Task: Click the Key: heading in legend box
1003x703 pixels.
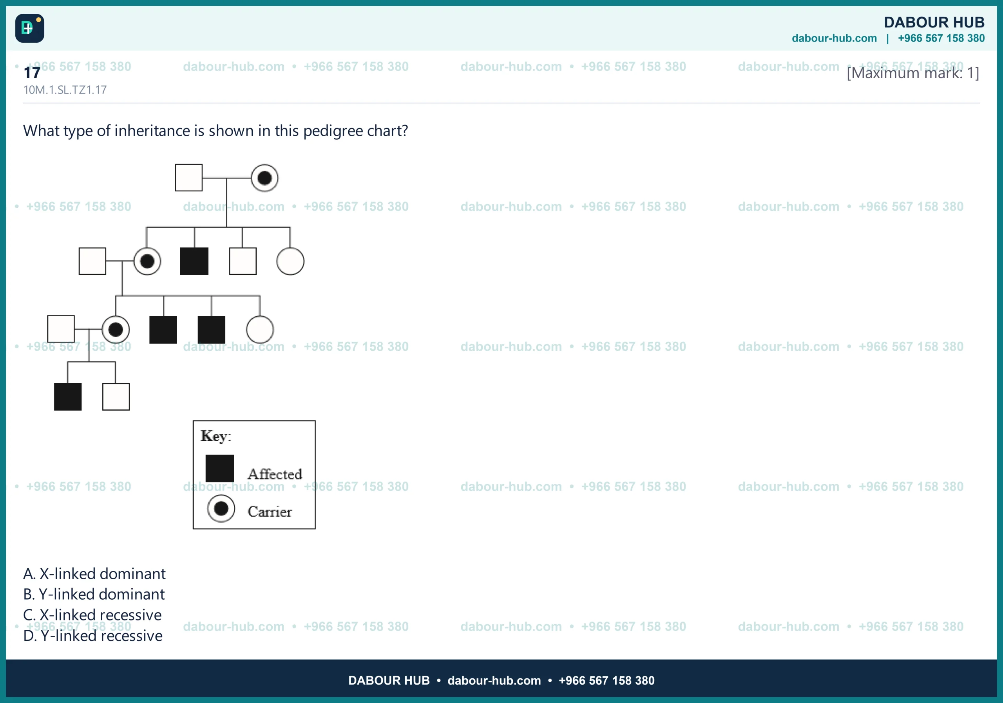Action: (216, 436)
